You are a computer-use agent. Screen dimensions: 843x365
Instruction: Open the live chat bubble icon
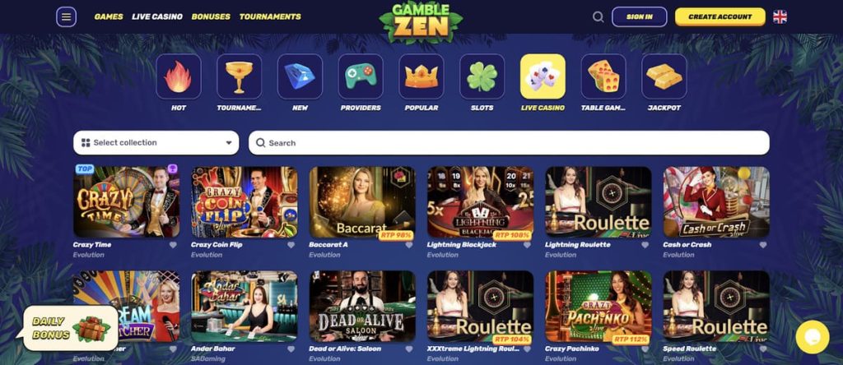[x=813, y=337]
